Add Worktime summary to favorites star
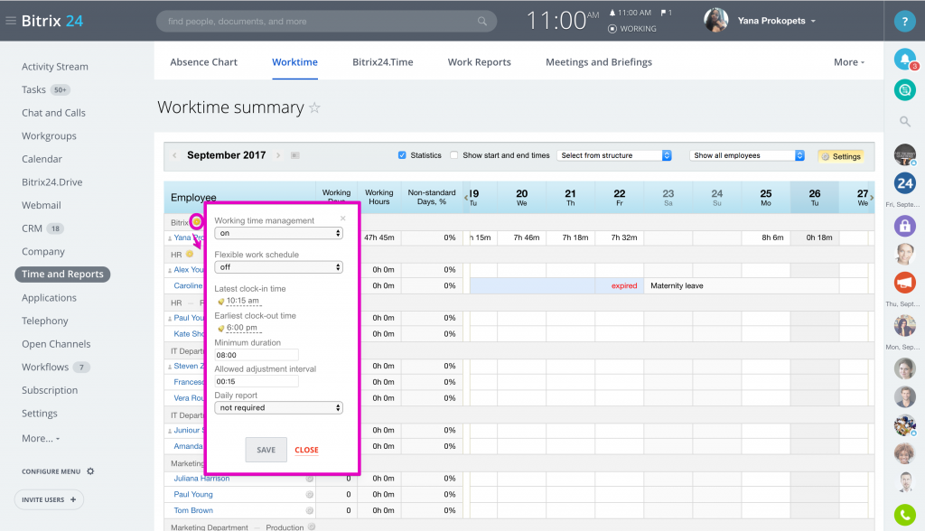The image size is (925, 531). (x=314, y=108)
